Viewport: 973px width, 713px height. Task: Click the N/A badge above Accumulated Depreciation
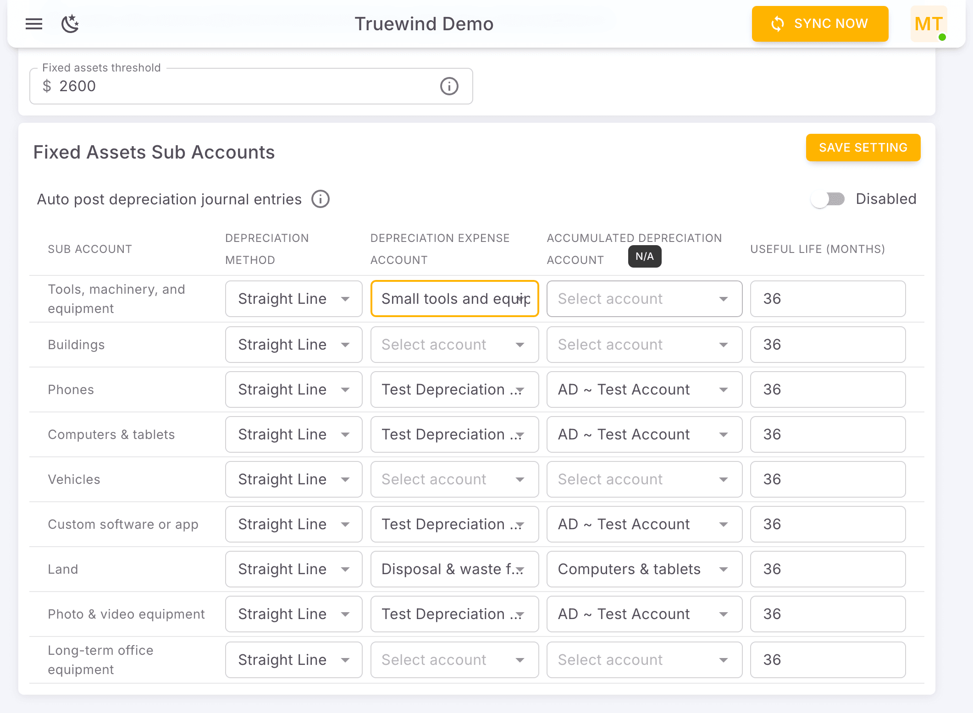click(x=644, y=257)
